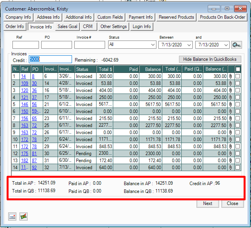
Task: Open the attachment paperclip for invoice row 1
Action: tap(231, 76)
